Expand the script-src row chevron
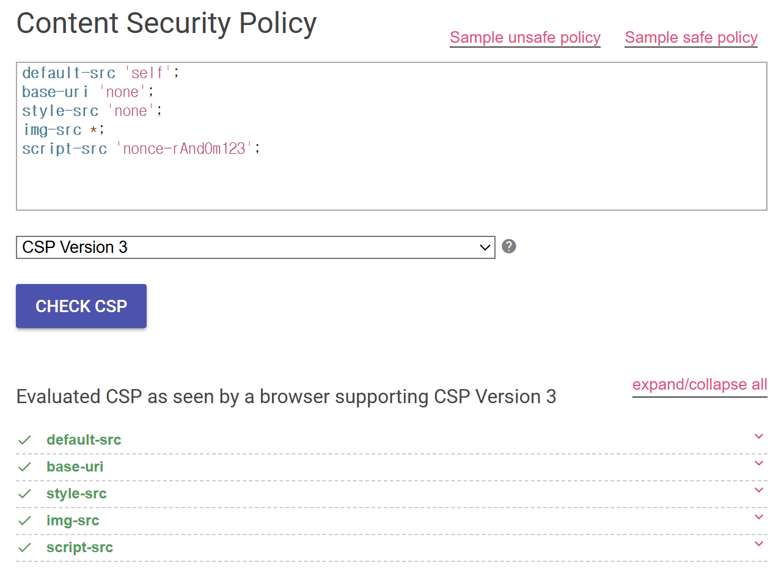The height and width of the screenshot is (576, 784). click(759, 544)
